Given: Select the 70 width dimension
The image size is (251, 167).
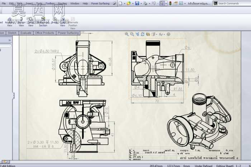Looking at the screenshot, I should [157, 101].
